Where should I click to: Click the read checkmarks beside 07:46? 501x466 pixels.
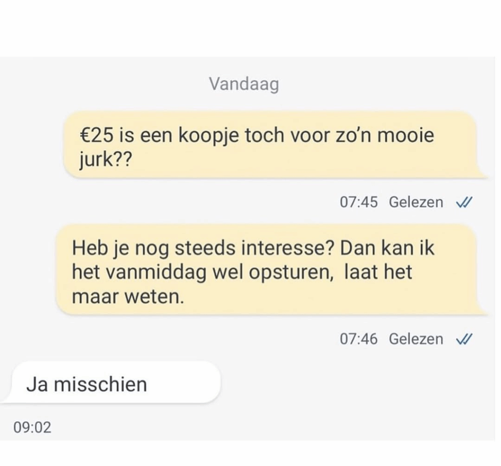pyautogui.click(x=463, y=339)
